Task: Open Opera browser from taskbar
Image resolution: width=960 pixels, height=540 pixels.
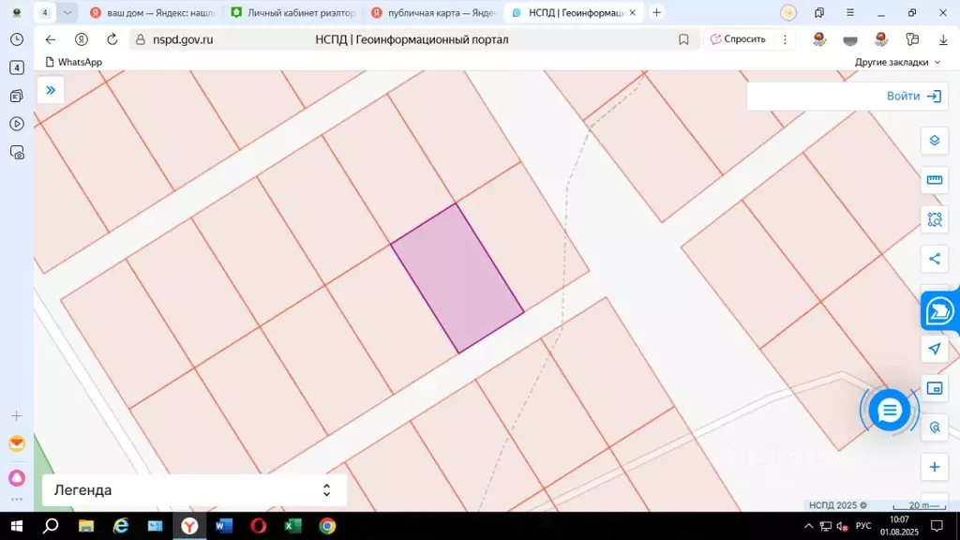Action: point(259,526)
